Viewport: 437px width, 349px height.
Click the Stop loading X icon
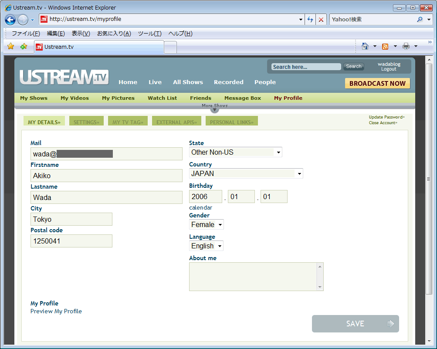[x=321, y=20]
